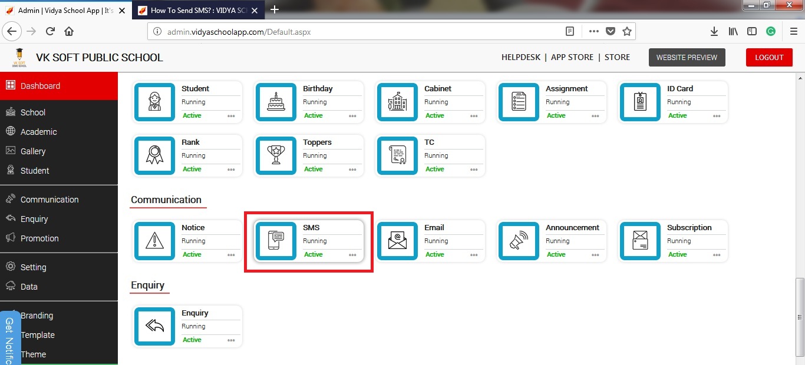Click Active status on Toppers card
The image size is (805, 365).
pos(313,169)
